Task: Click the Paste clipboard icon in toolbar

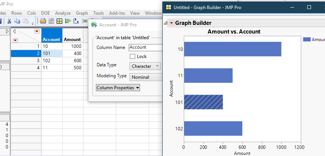Action: point(25,21)
